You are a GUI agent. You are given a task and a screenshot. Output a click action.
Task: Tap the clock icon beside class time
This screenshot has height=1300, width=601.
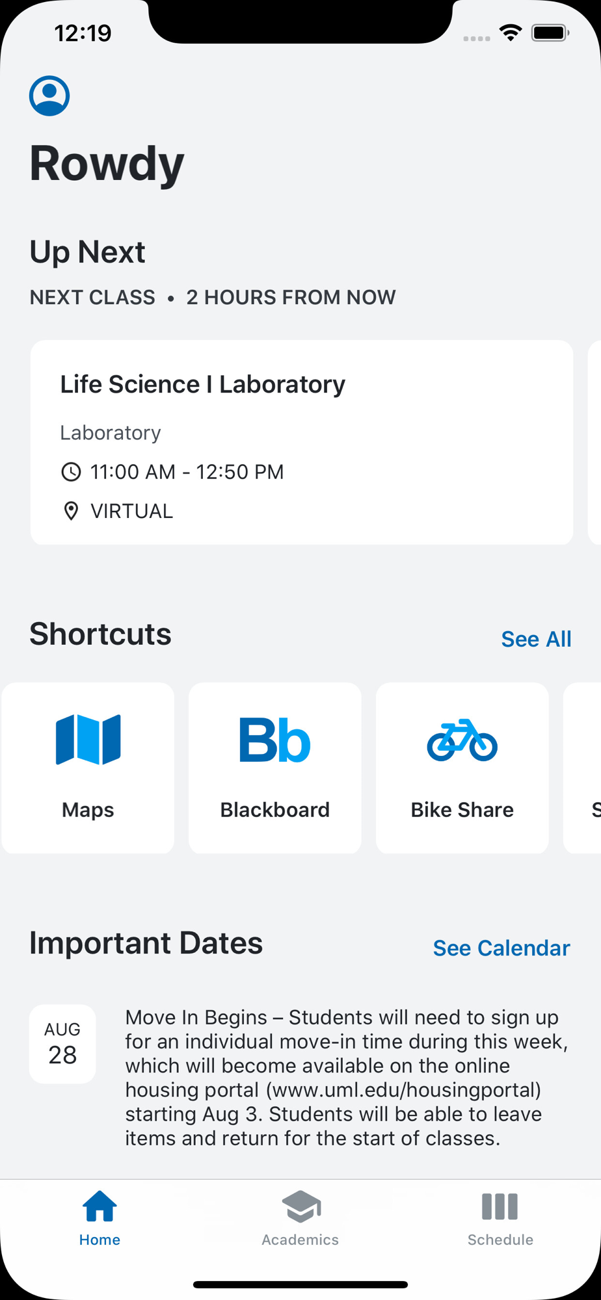[71, 472]
